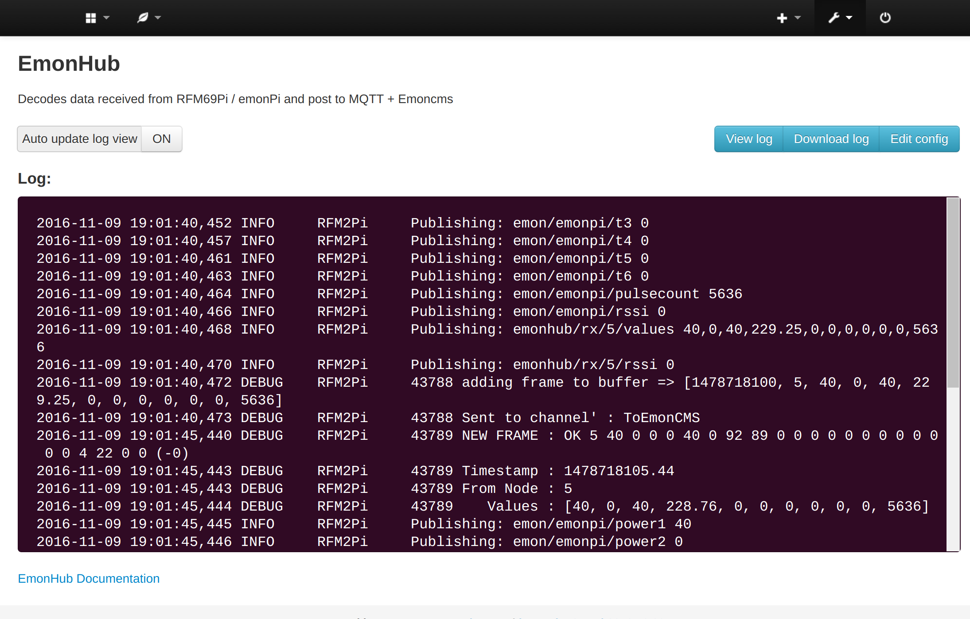Image resolution: width=970 pixels, height=619 pixels.
Task: Click the Download log button
Action: coord(831,139)
